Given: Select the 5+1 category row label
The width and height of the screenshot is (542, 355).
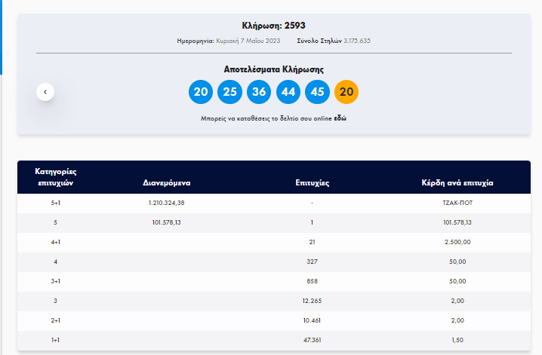Looking at the screenshot, I should pyautogui.click(x=57, y=203).
